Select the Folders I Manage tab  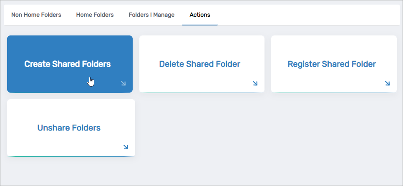click(x=151, y=15)
